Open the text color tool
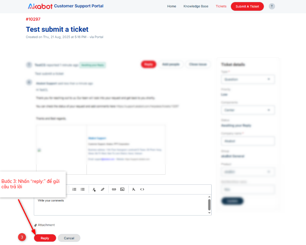The width and height of the screenshot is (306, 245). (94, 189)
